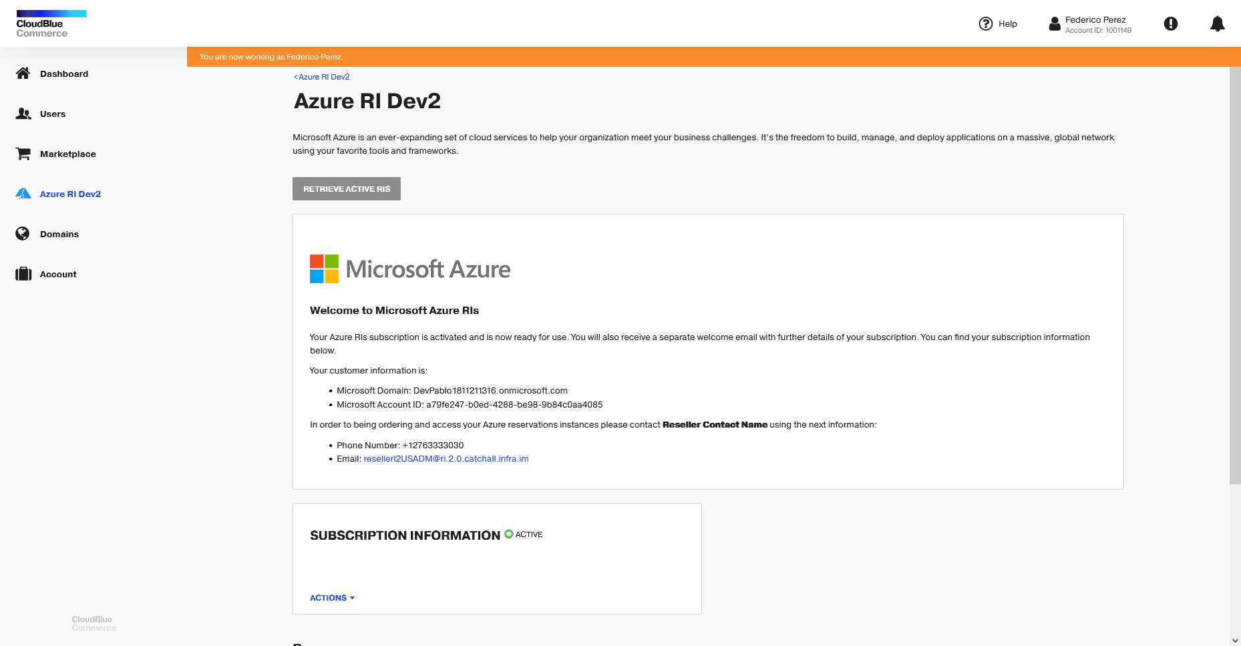The image size is (1241, 646).
Task: Click the Microsoft Azure logo
Action: pos(409,269)
